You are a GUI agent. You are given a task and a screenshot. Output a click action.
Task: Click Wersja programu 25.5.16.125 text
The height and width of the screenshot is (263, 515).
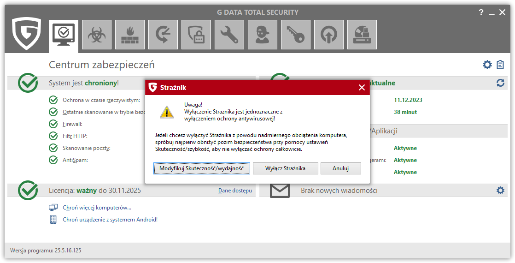(x=46, y=251)
